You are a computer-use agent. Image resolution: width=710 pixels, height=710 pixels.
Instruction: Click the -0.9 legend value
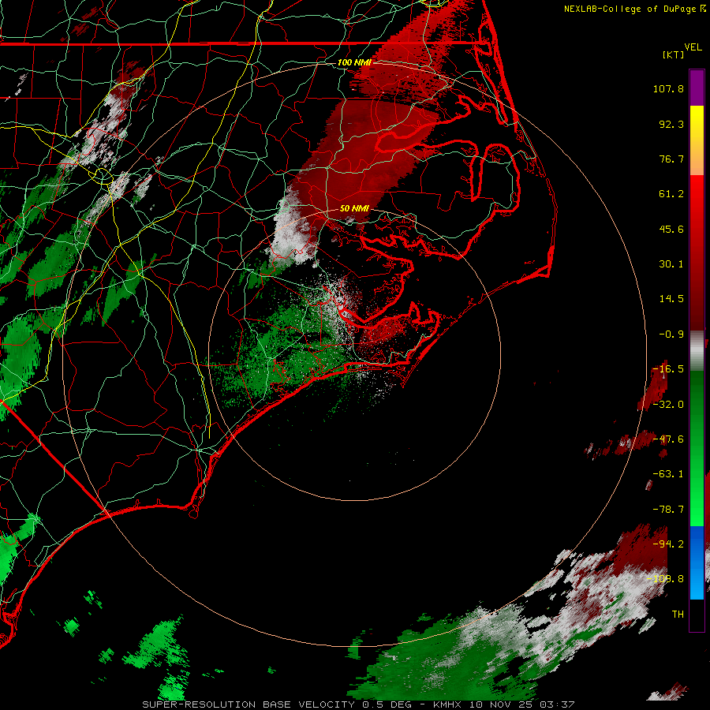pyautogui.click(x=671, y=334)
